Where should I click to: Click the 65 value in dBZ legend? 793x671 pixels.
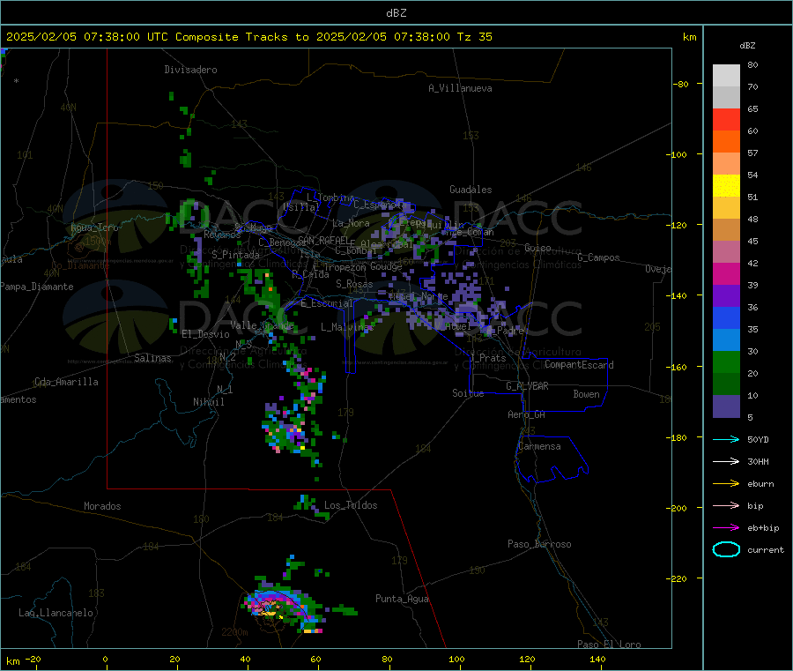tap(752, 108)
